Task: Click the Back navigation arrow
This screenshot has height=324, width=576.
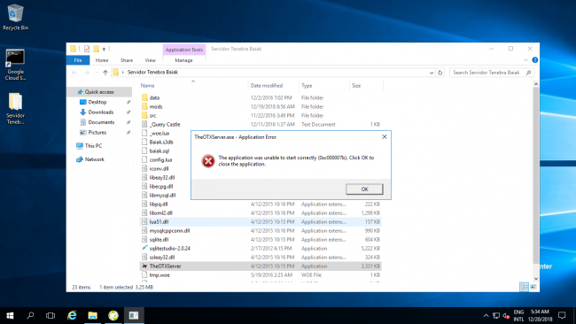Action: coord(74,73)
